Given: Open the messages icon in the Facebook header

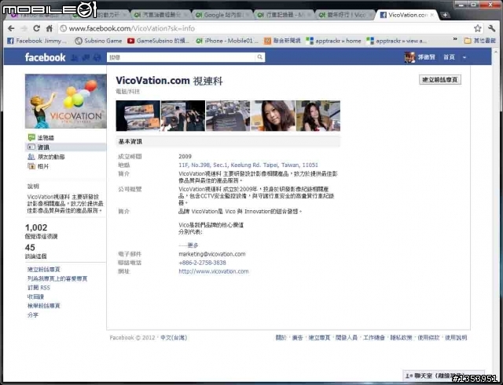Looking at the screenshot, I should 86,57.
